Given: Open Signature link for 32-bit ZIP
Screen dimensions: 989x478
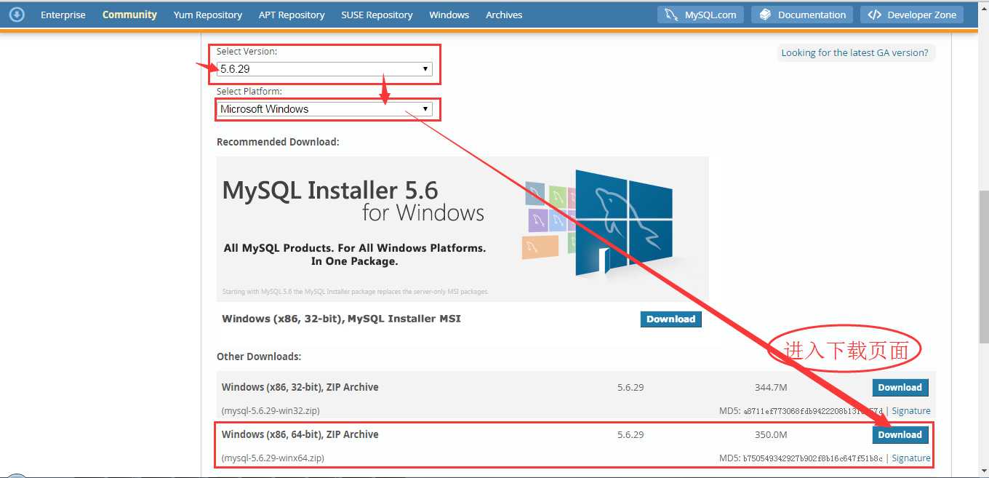Looking at the screenshot, I should (911, 411).
